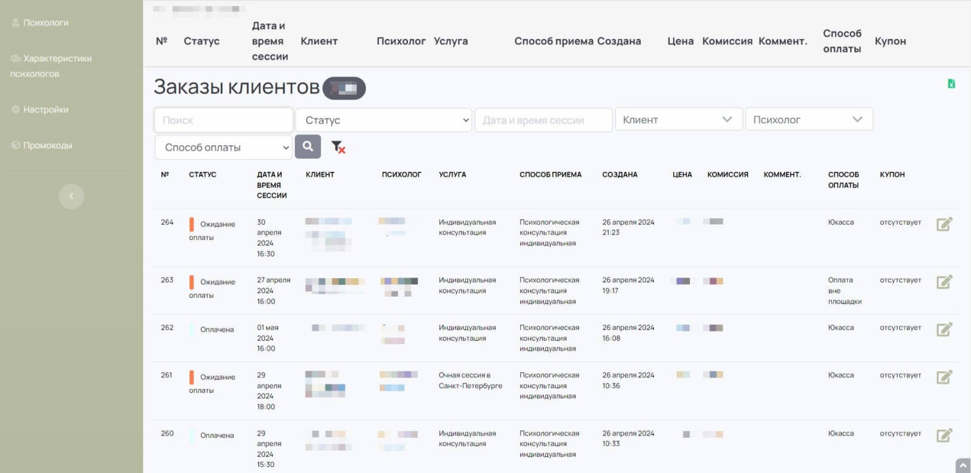The image size is (971, 473).
Task: Export orders via the Excel icon
Action: pyautogui.click(x=951, y=84)
